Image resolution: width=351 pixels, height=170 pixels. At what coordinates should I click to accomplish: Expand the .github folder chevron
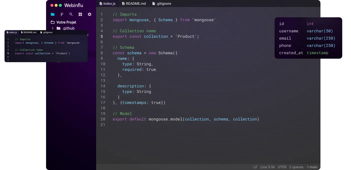(53, 28)
